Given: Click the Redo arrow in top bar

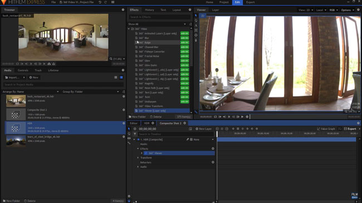Looking at the screenshot, I should pyautogui.click(x=105, y=2).
